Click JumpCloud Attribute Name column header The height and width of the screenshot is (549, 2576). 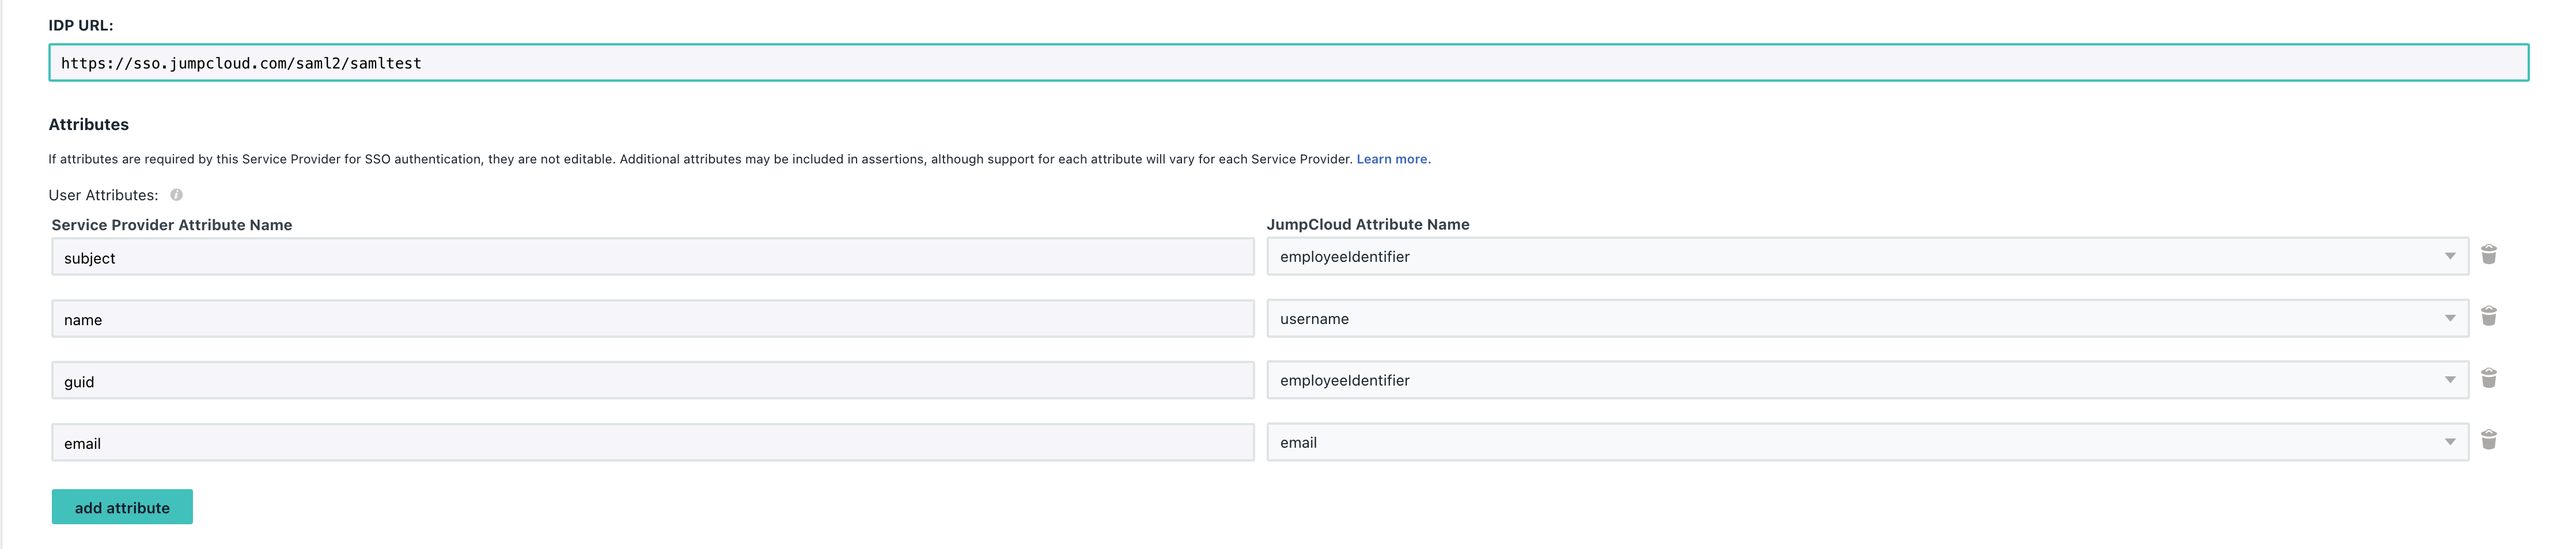pyautogui.click(x=1368, y=224)
